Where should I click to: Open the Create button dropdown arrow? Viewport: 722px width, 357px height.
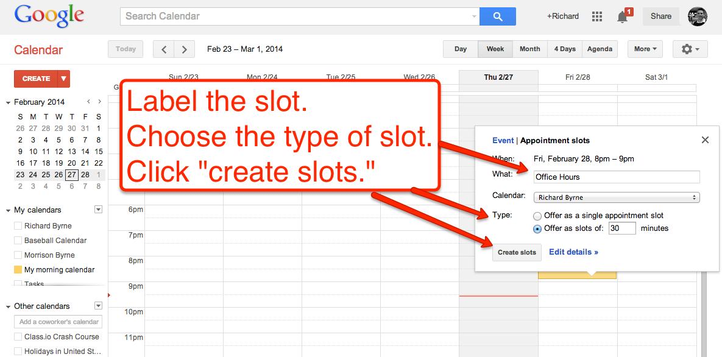63,79
